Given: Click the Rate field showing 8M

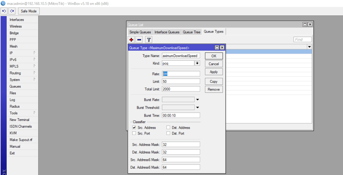Looking at the screenshot, I should [x=181, y=74].
